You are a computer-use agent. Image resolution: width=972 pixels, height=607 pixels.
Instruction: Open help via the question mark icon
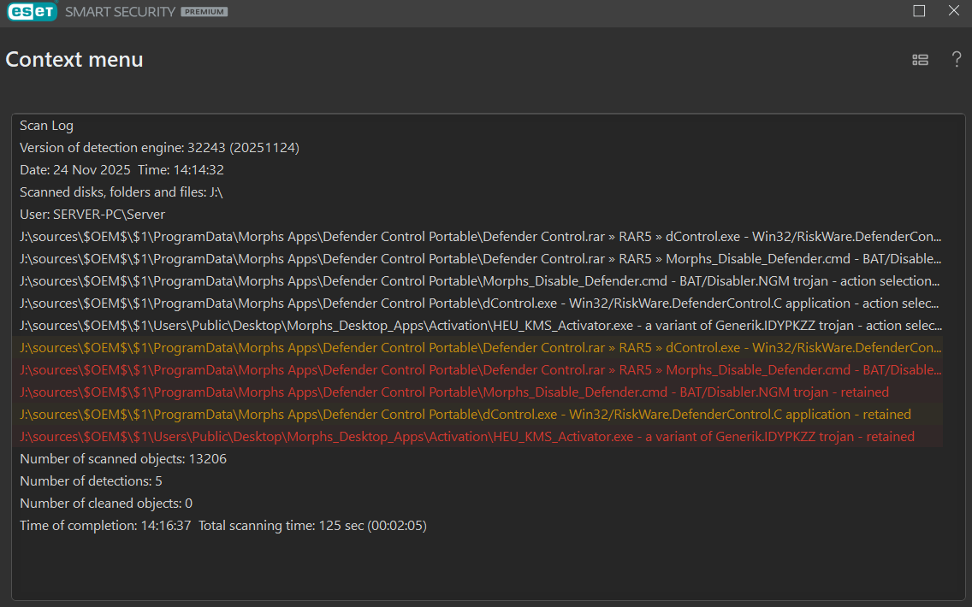click(x=957, y=60)
